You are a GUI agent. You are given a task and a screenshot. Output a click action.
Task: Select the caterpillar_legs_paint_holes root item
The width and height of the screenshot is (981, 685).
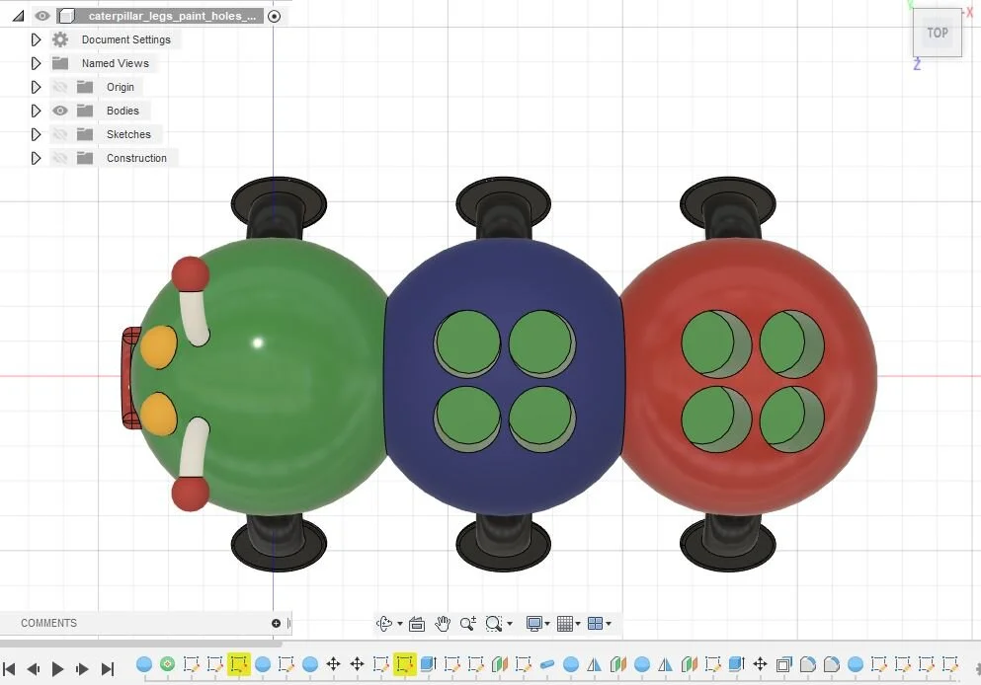point(172,16)
